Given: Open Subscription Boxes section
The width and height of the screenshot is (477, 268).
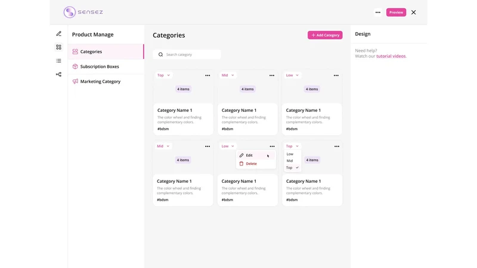Looking at the screenshot, I should click(106, 67).
